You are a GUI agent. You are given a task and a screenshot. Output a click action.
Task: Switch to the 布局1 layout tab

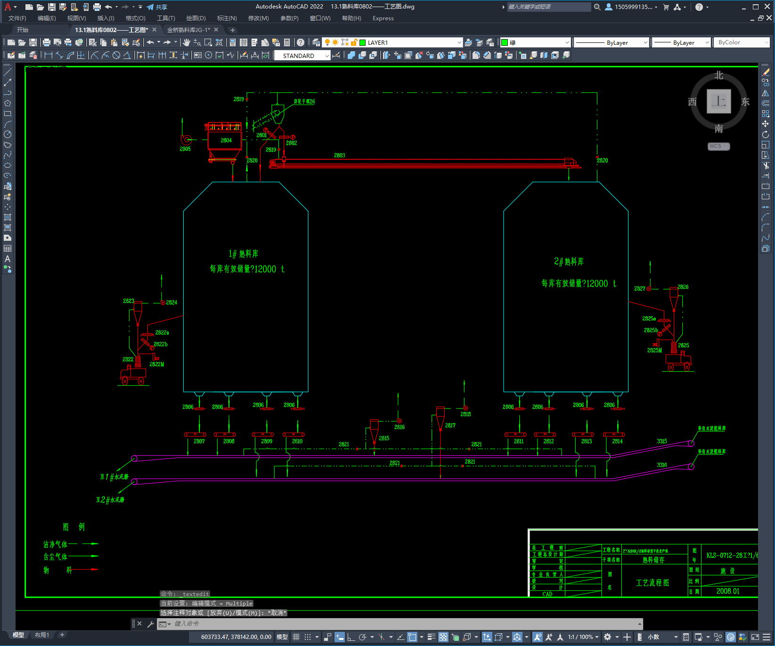coord(42,635)
